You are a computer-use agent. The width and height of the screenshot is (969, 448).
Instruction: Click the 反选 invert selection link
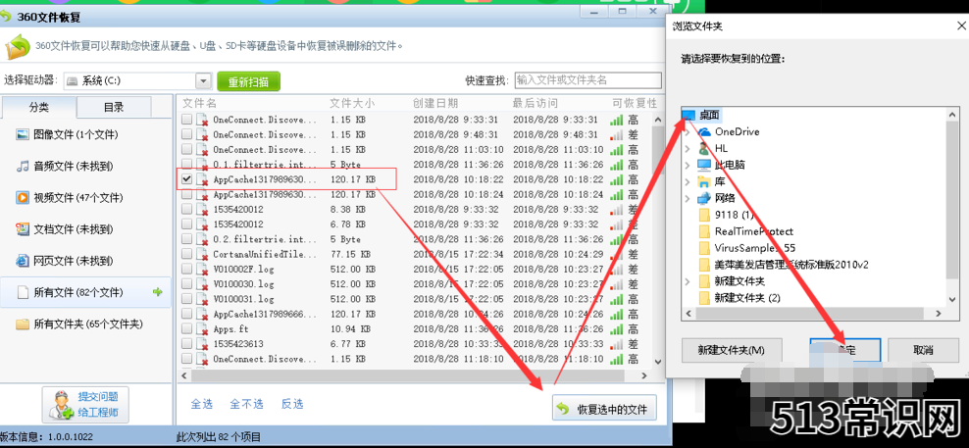(x=292, y=404)
